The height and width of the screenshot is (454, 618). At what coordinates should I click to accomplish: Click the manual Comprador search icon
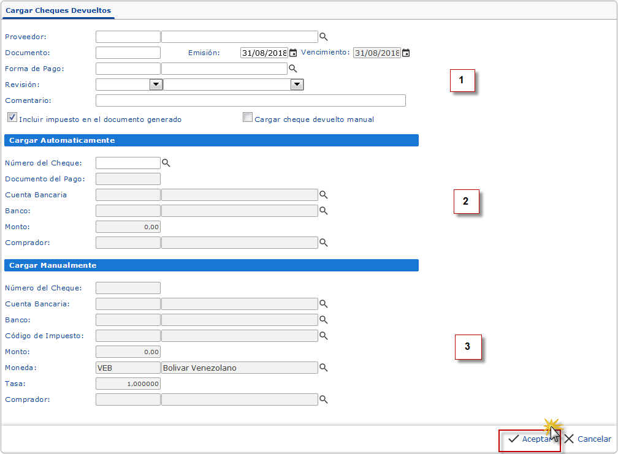click(x=324, y=399)
